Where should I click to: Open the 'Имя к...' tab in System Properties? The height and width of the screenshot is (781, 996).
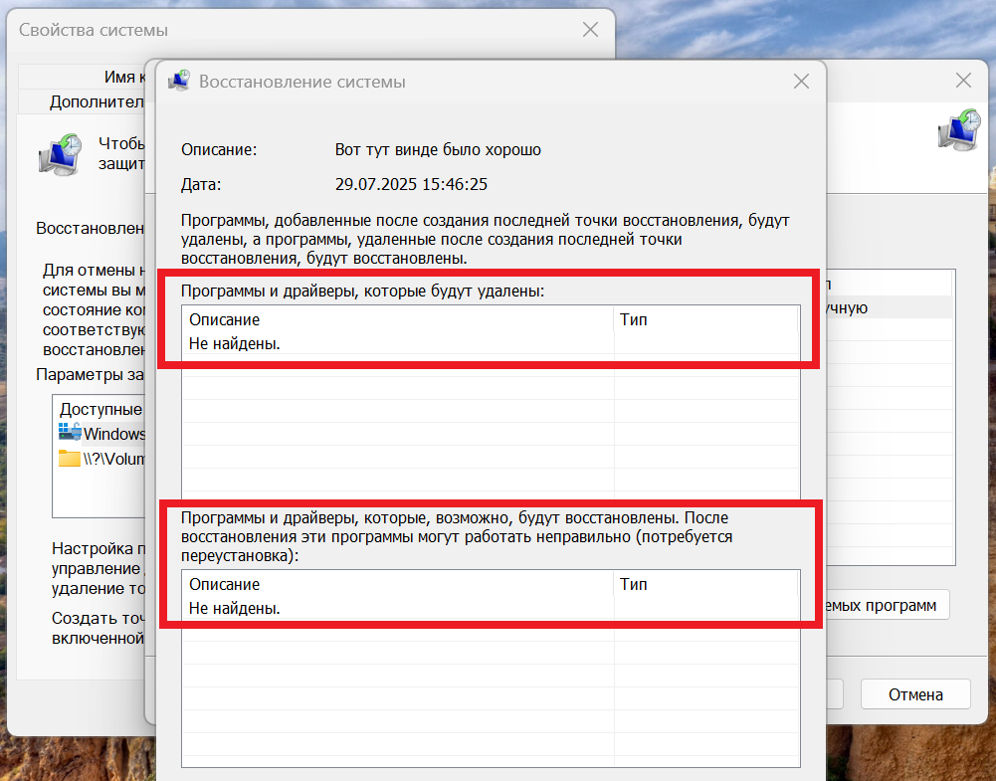(83, 77)
